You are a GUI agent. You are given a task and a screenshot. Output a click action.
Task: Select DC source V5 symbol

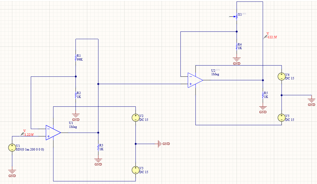281,118
